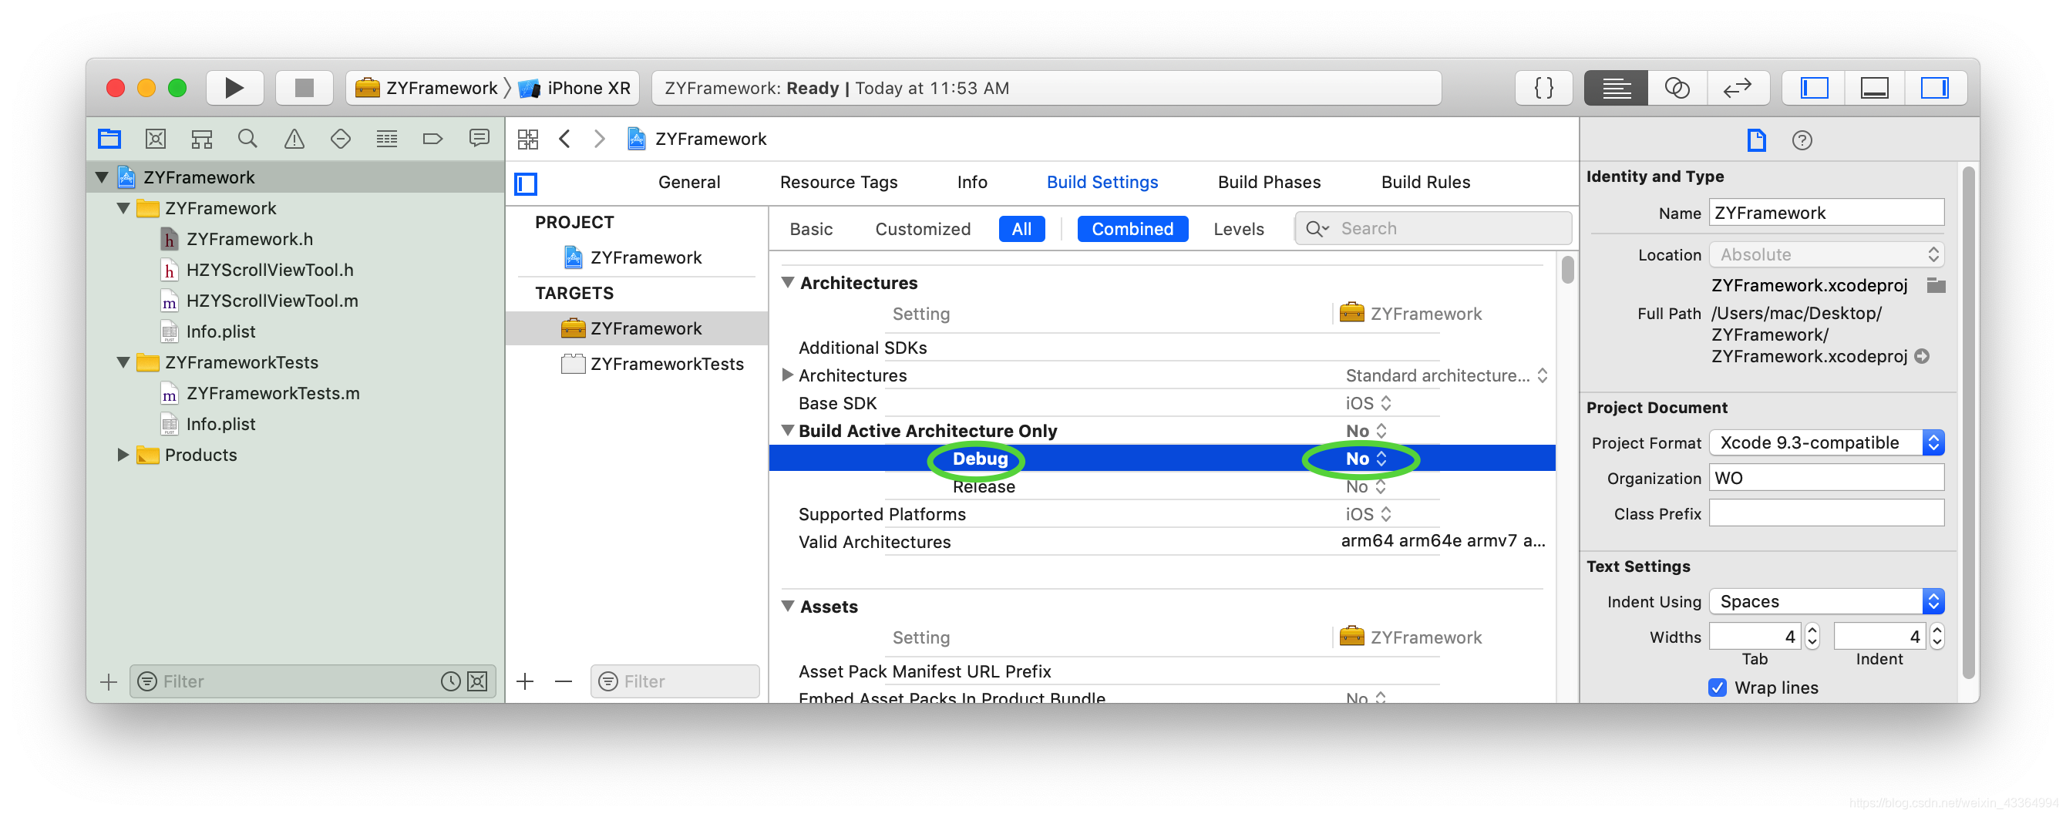Open the debug navigator
This screenshot has height=817, width=2066.
pos(386,139)
